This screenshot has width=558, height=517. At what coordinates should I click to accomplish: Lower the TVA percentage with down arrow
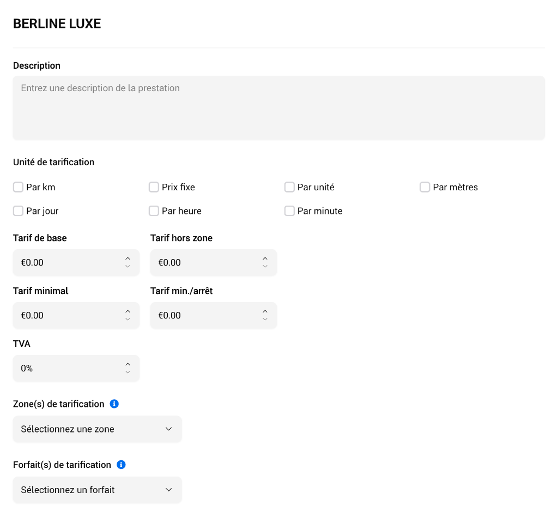(128, 372)
